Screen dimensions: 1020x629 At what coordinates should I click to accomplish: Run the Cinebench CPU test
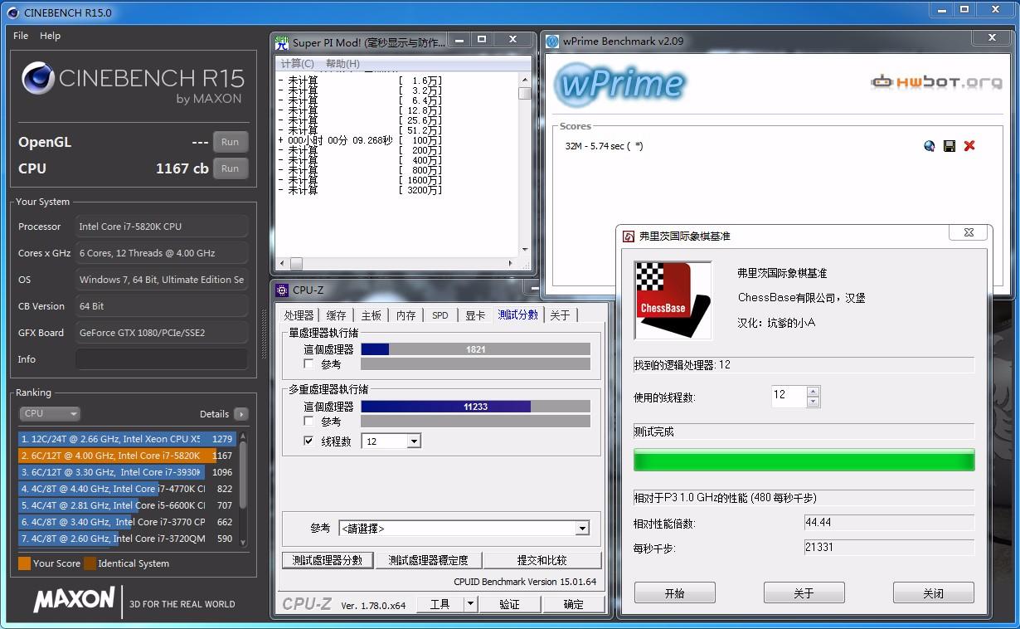pyautogui.click(x=230, y=168)
